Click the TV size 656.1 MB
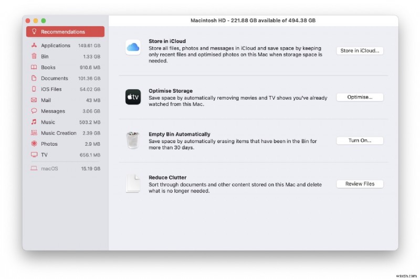Image resolution: width=420 pixels, height=279 pixels. point(90,155)
